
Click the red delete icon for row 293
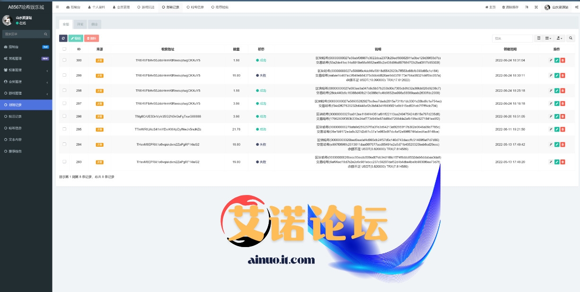[x=562, y=162]
